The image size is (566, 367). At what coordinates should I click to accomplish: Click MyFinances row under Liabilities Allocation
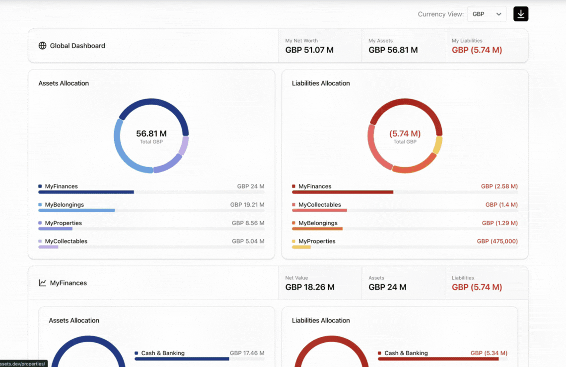tap(405, 188)
